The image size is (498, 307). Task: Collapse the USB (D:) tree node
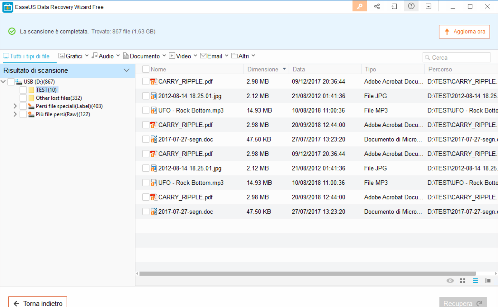pyautogui.click(x=3, y=82)
